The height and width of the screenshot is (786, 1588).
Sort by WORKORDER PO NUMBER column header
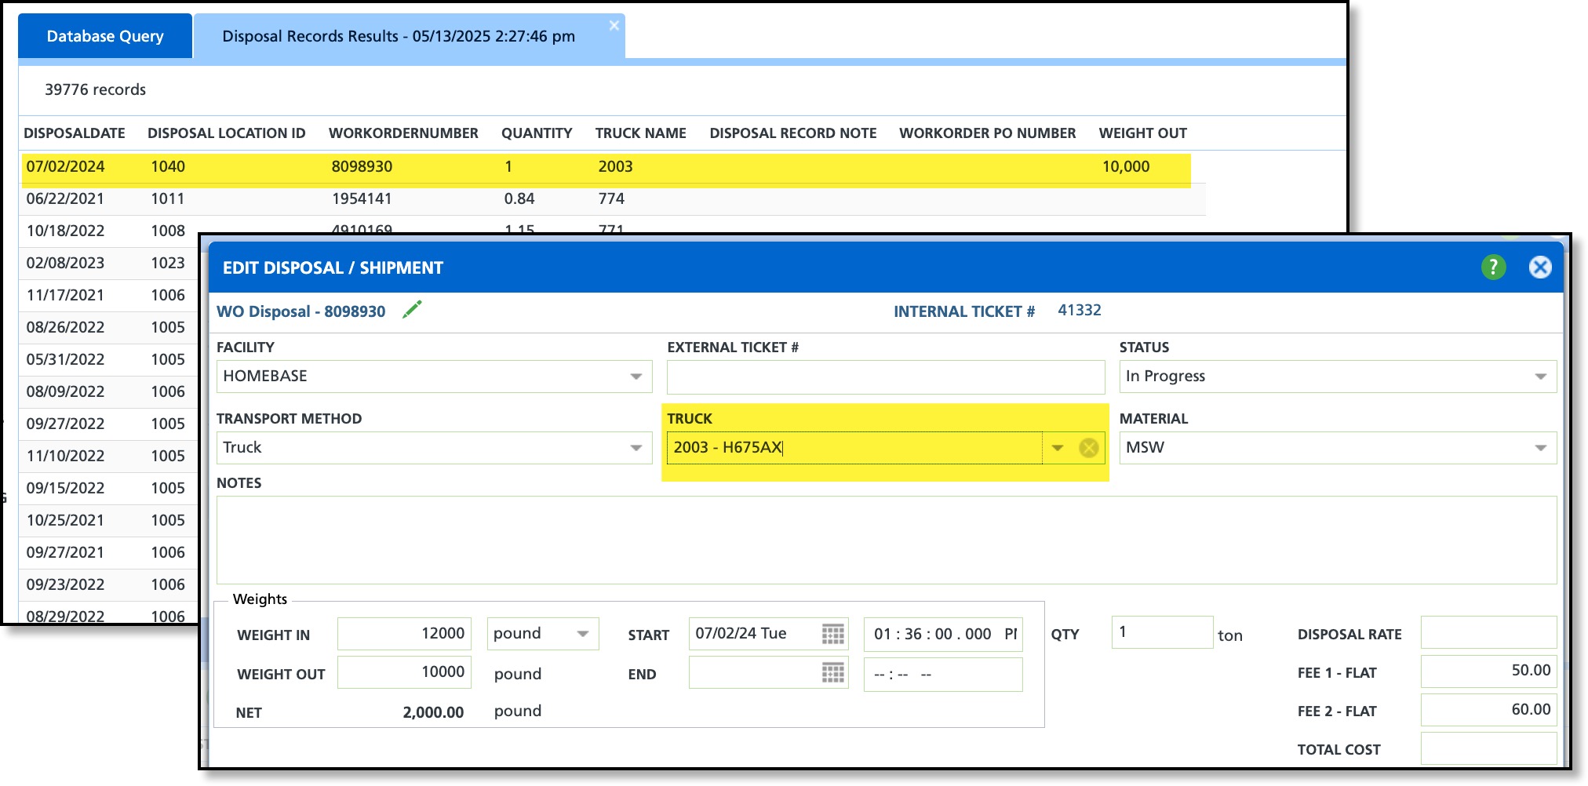pos(987,133)
